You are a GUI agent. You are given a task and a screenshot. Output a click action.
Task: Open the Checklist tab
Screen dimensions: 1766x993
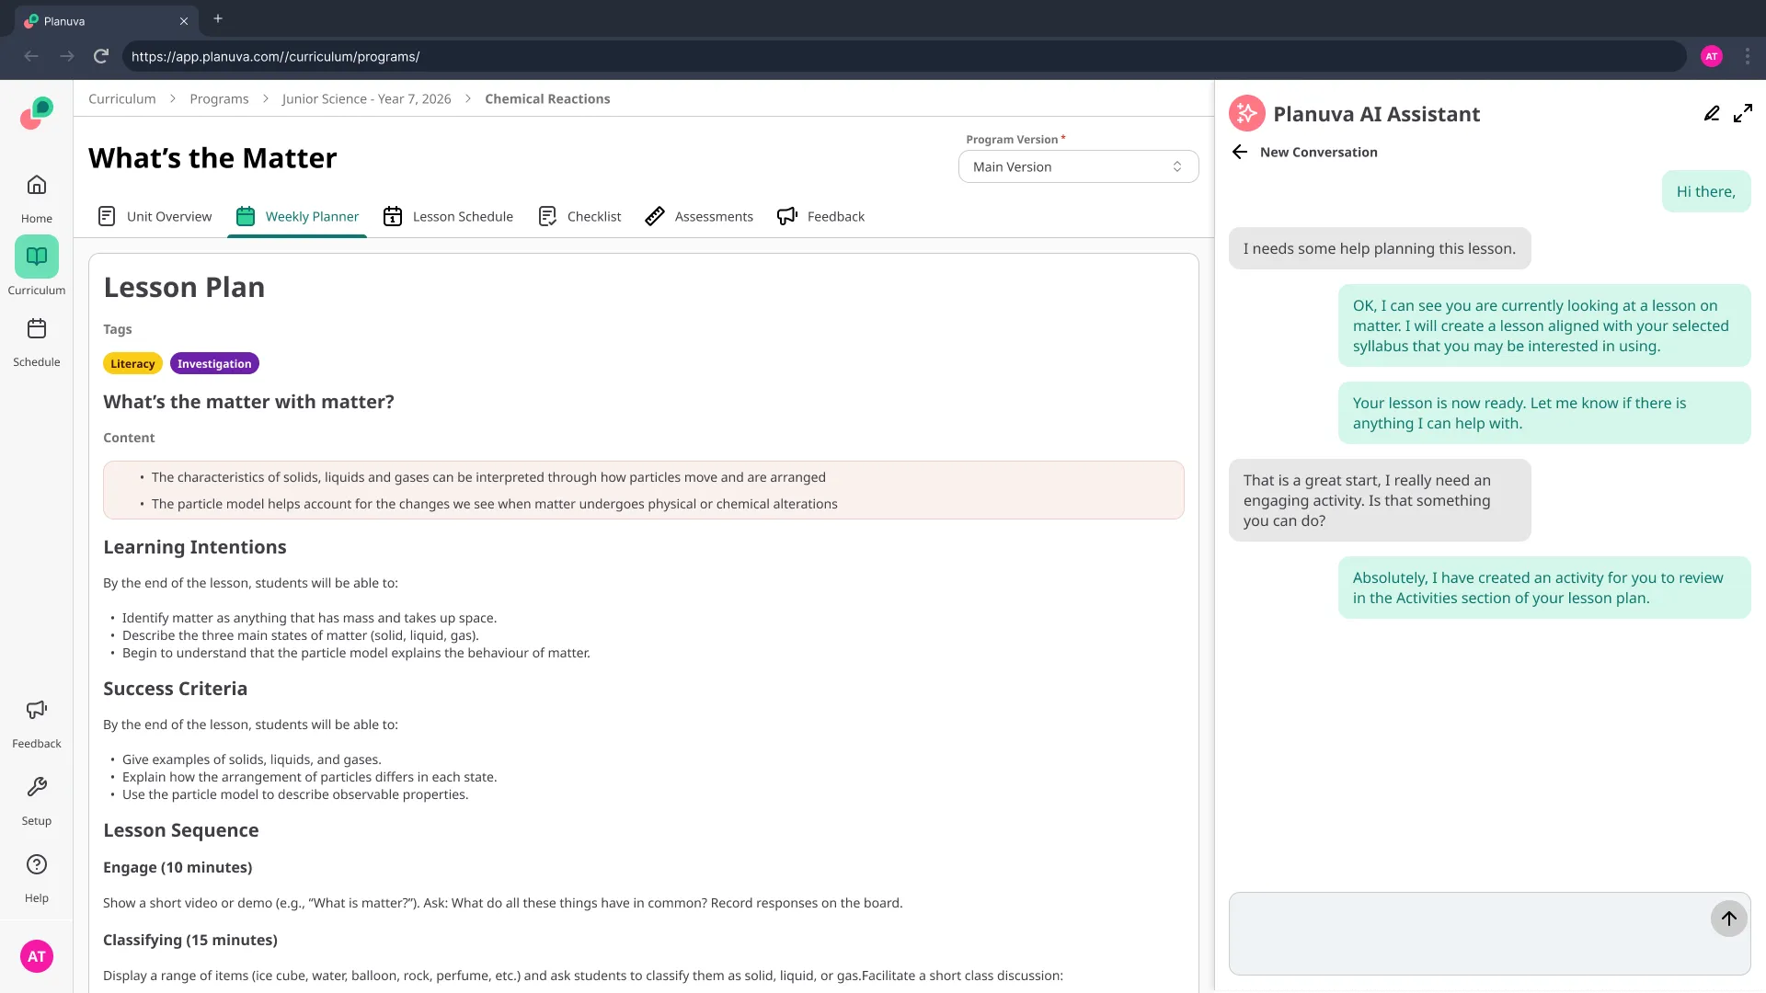pyautogui.click(x=579, y=217)
